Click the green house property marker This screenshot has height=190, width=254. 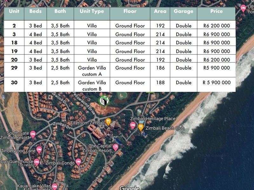[103, 100]
